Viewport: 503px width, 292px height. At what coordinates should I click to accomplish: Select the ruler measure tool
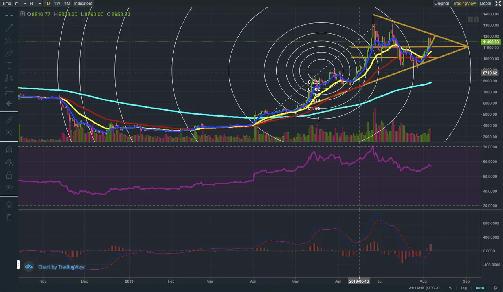[x=9, y=120]
